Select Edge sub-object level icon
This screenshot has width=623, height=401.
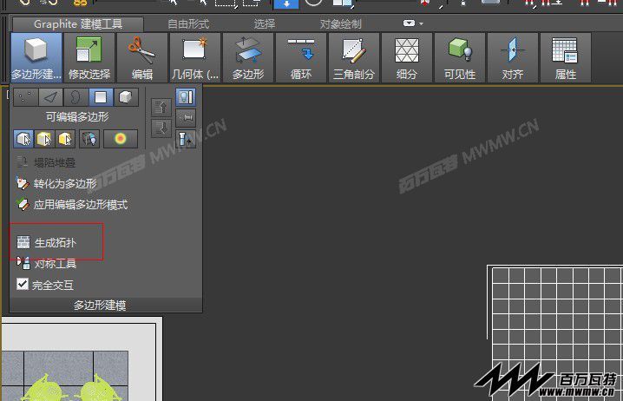pos(51,97)
